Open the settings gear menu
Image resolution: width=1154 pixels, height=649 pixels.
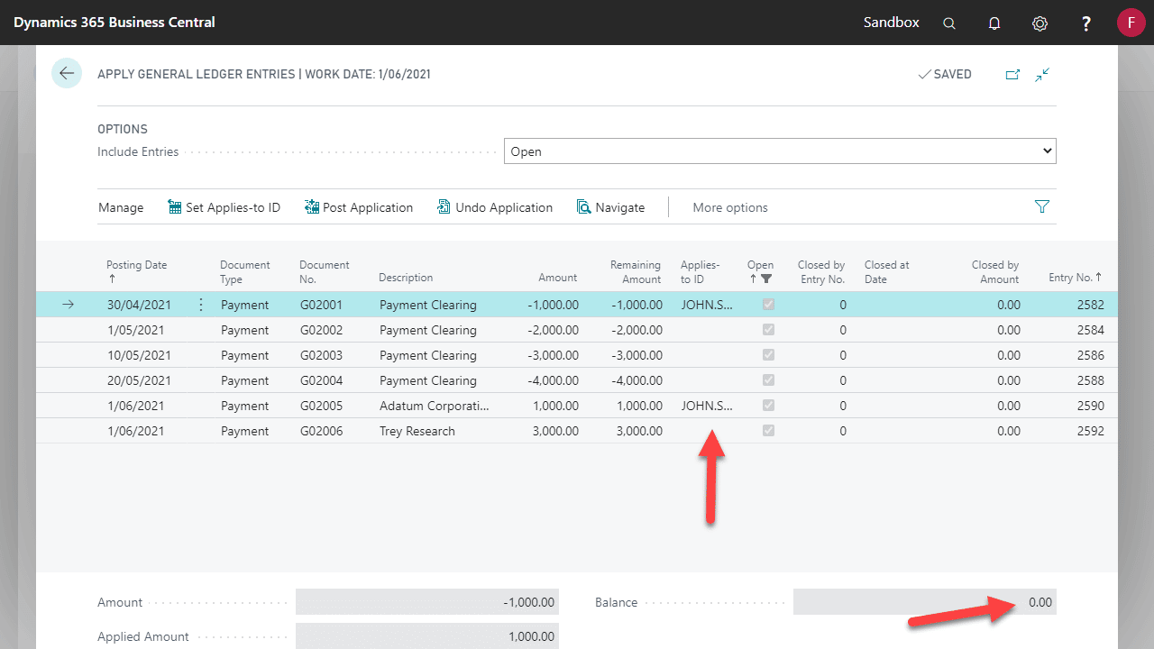(x=1040, y=23)
